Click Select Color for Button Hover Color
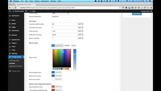The width and height of the screenshot is (161, 91). [x=57, y=76]
